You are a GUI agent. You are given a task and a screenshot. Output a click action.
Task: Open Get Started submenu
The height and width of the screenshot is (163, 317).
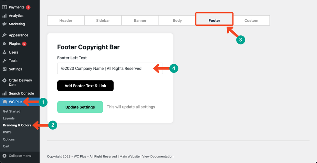click(x=11, y=111)
